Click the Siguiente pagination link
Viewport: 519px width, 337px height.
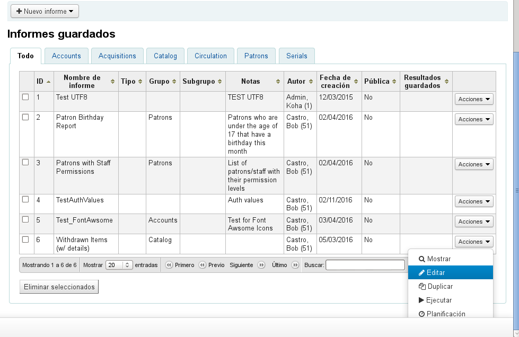[241, 265]
